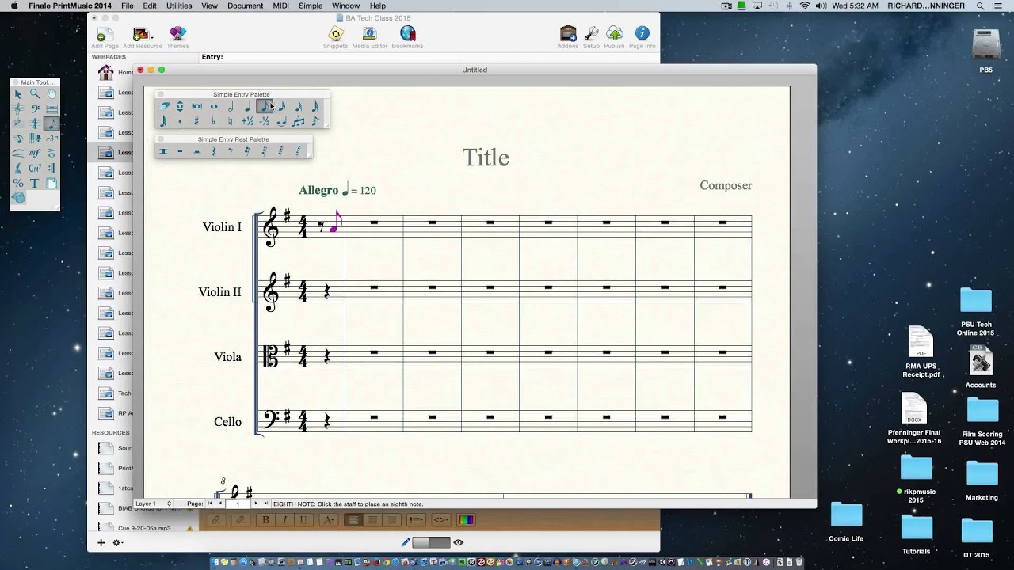The height and width of the screenshot is (570, 1014).
Task: Toggle Italic formatting button
Action: [x=284, y=520]
